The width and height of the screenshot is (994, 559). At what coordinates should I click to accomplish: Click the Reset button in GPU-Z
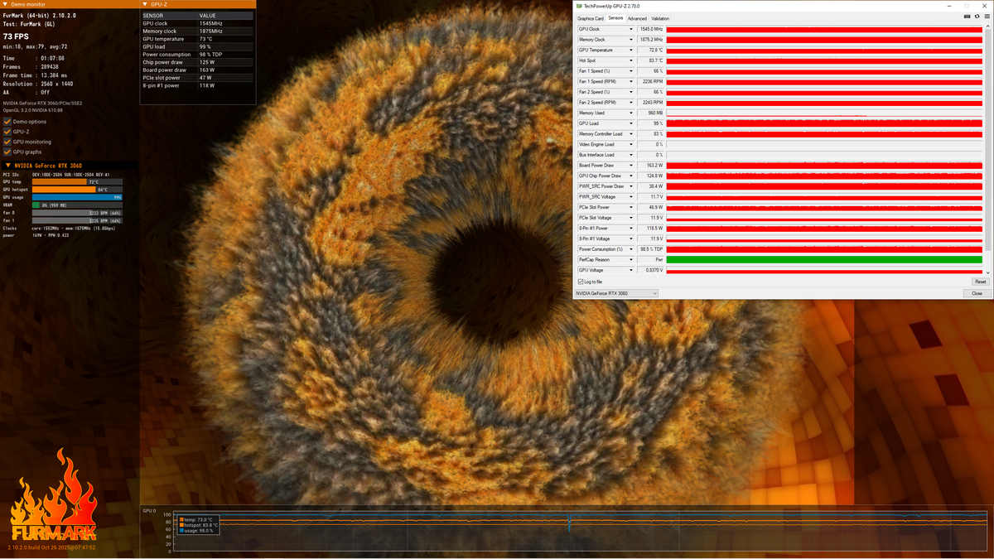click(980, 282)
